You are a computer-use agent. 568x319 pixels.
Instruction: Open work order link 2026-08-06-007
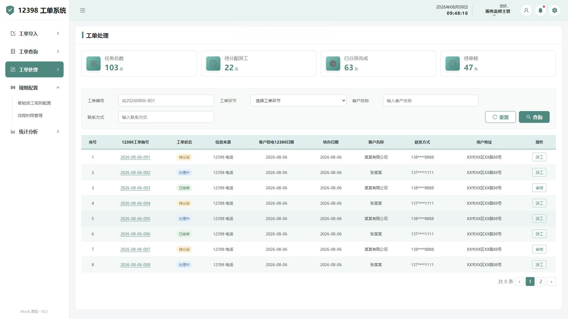pyautogui.click(x=135, y=249)
